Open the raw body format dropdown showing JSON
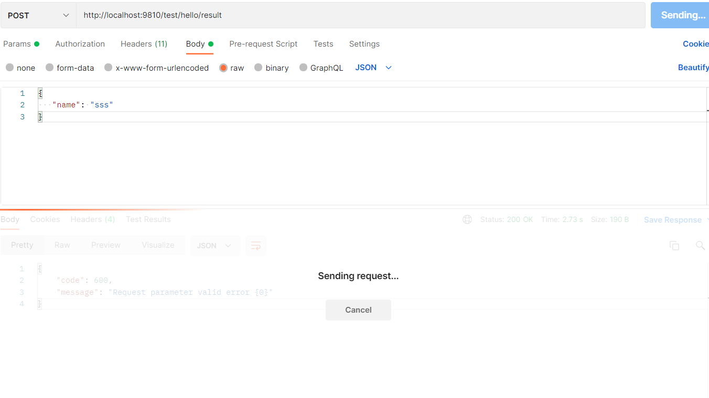Screen dimensions: 709x398 tap(373, 67)
